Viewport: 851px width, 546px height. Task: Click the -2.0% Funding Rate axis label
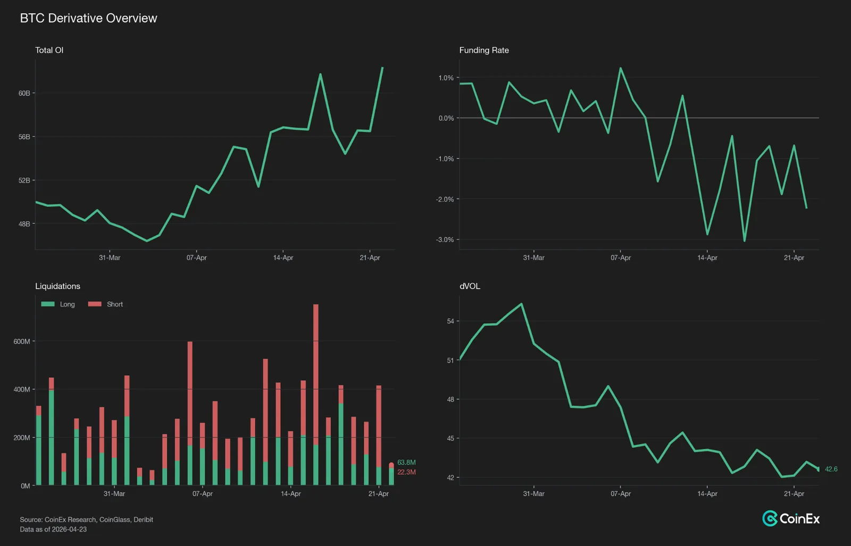point(445,199)
